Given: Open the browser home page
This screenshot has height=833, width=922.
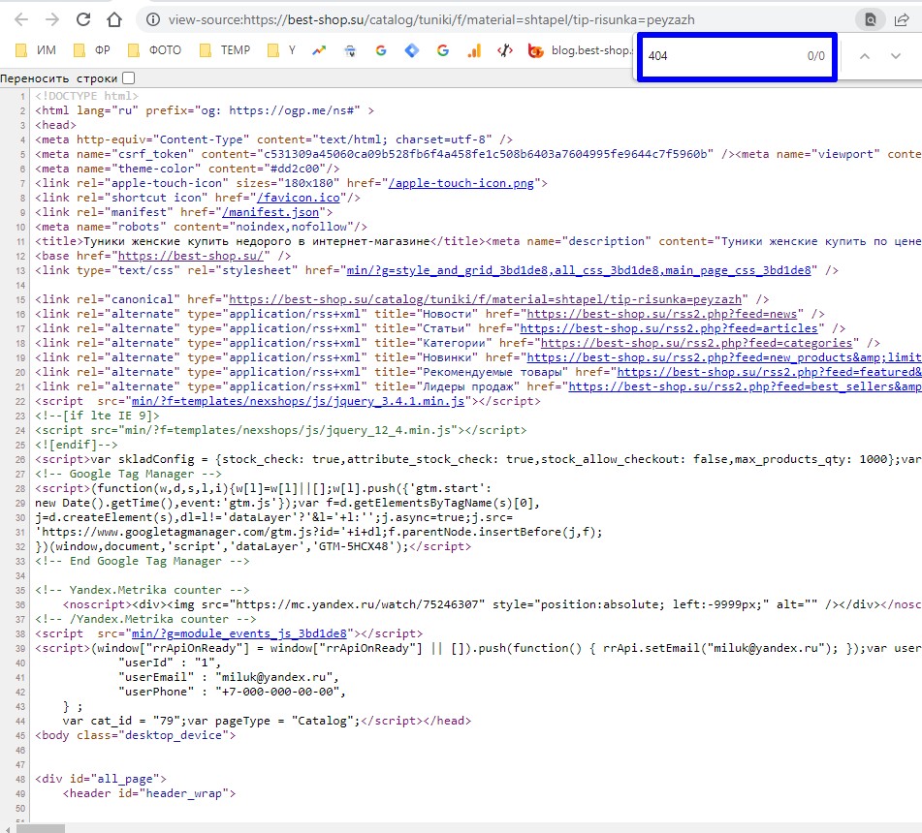Looking at the screenshot, I should (x=114, y=20).
